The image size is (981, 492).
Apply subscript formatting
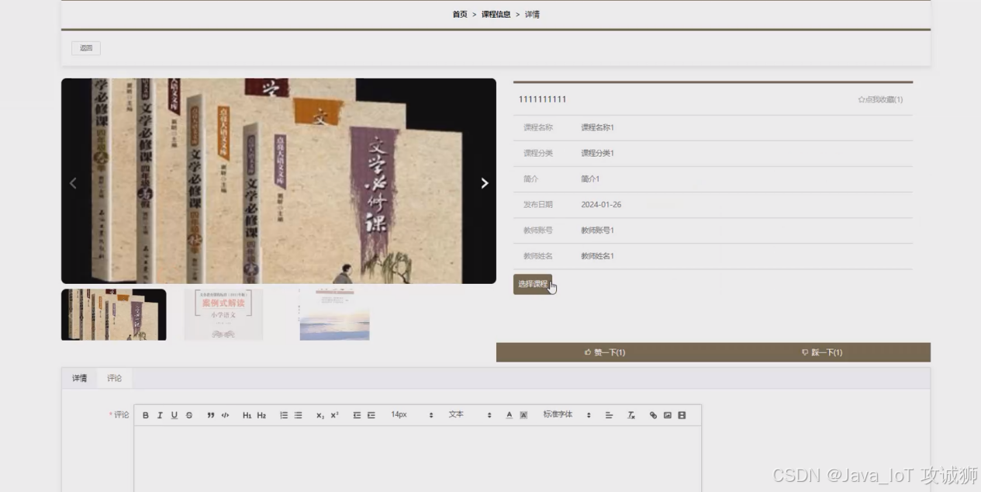(320, 415)
